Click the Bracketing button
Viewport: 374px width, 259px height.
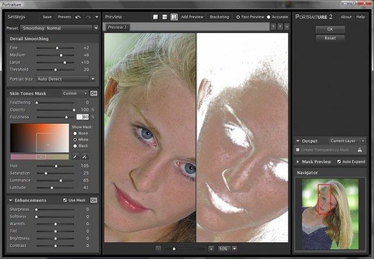[x=219, y=17]
